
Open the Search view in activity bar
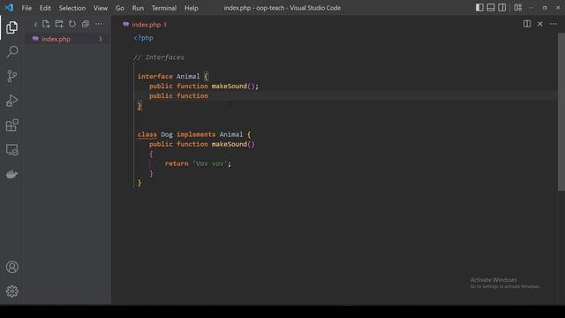tap(11, 51)
